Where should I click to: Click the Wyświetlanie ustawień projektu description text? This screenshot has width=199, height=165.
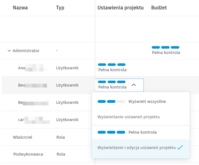pyautogui.click(x=129, y=117)
